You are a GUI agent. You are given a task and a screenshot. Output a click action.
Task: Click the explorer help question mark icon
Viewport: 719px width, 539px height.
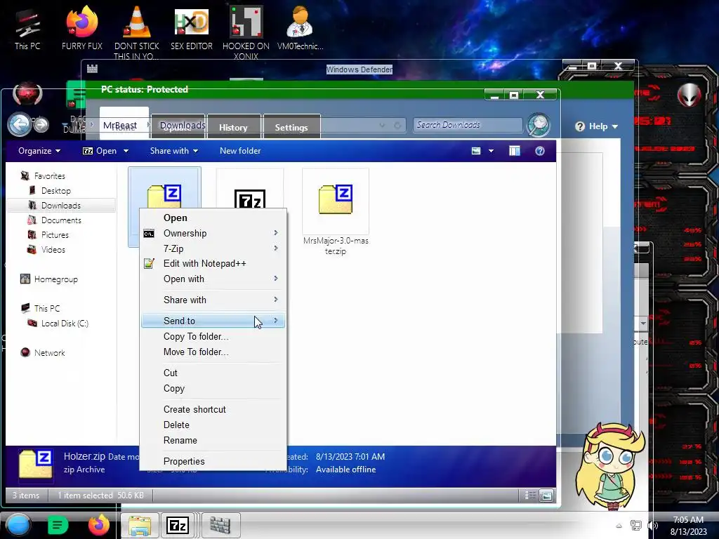click(x=540, y=151)
